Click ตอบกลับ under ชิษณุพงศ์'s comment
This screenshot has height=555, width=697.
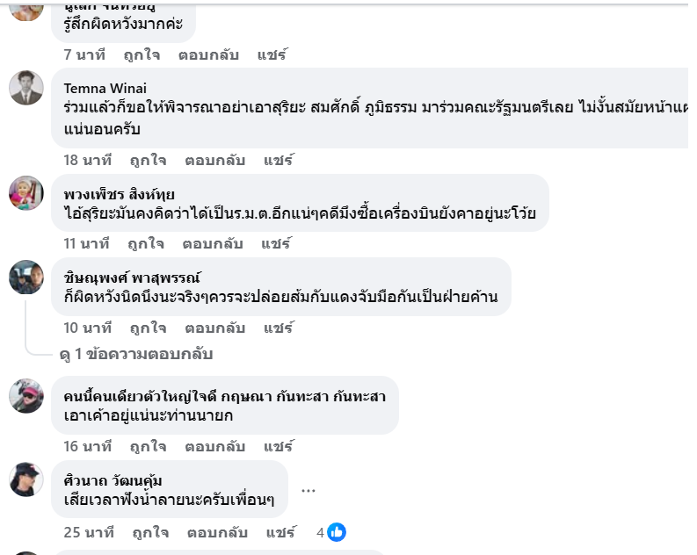214,328
